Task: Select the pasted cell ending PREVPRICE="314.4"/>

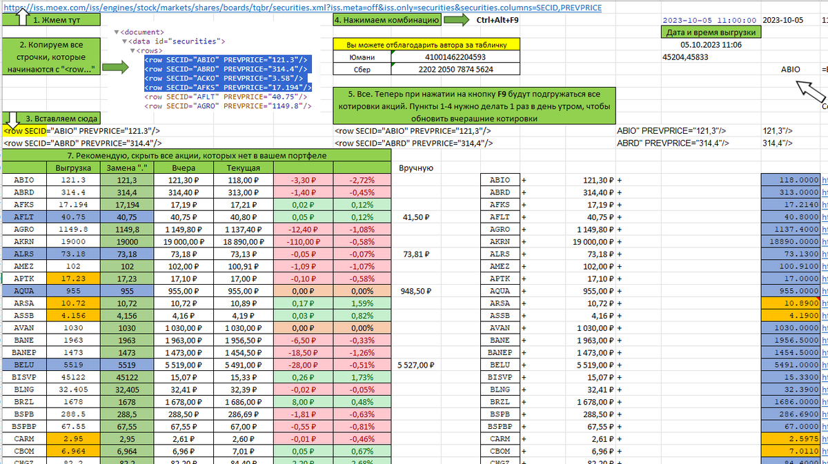Action: pos(82,143)
